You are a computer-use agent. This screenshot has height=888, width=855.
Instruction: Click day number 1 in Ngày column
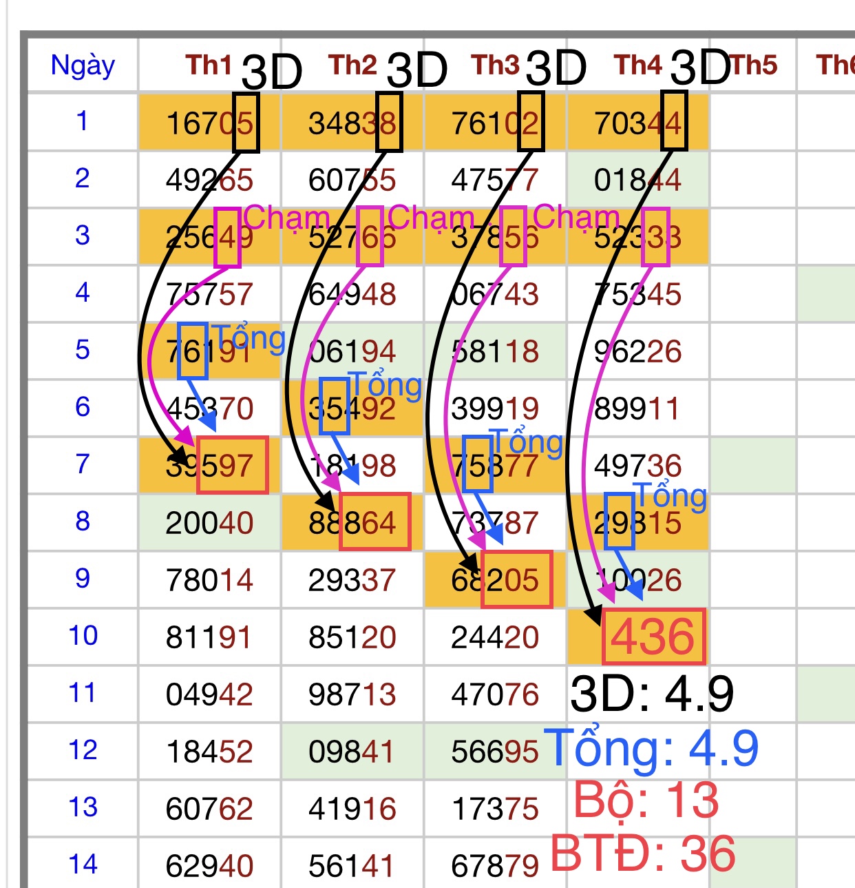(83, 121)
